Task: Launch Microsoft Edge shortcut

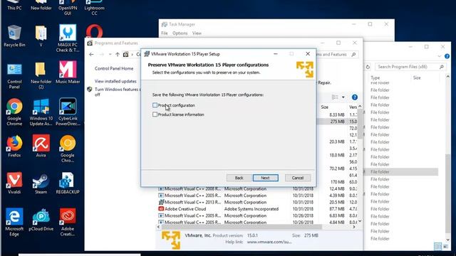Action: [14, 222]
